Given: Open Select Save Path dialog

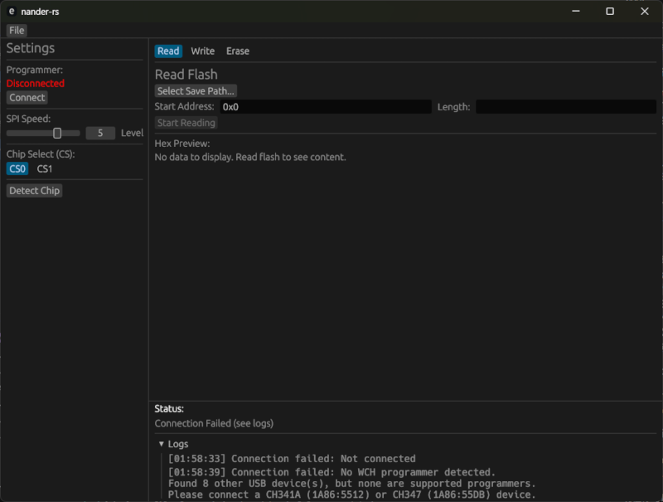Looking at the screenshot, I should [x=195, y=90].
